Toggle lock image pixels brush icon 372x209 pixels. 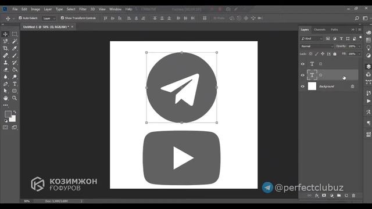316,54
